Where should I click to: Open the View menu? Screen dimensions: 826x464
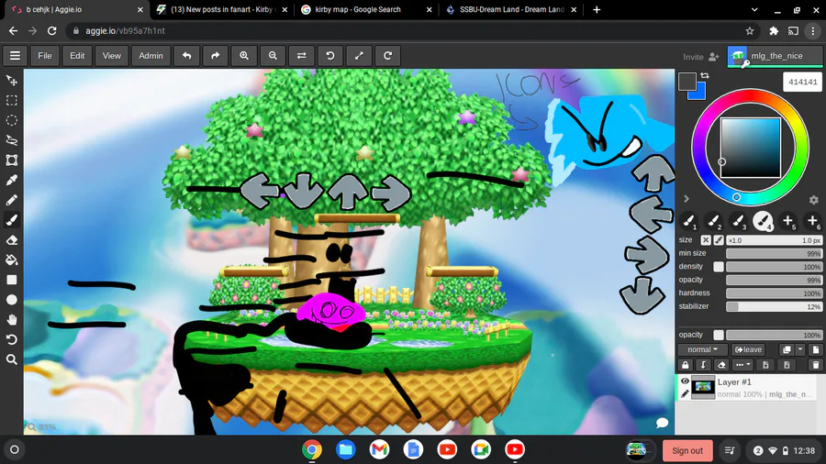pos(112,56)
